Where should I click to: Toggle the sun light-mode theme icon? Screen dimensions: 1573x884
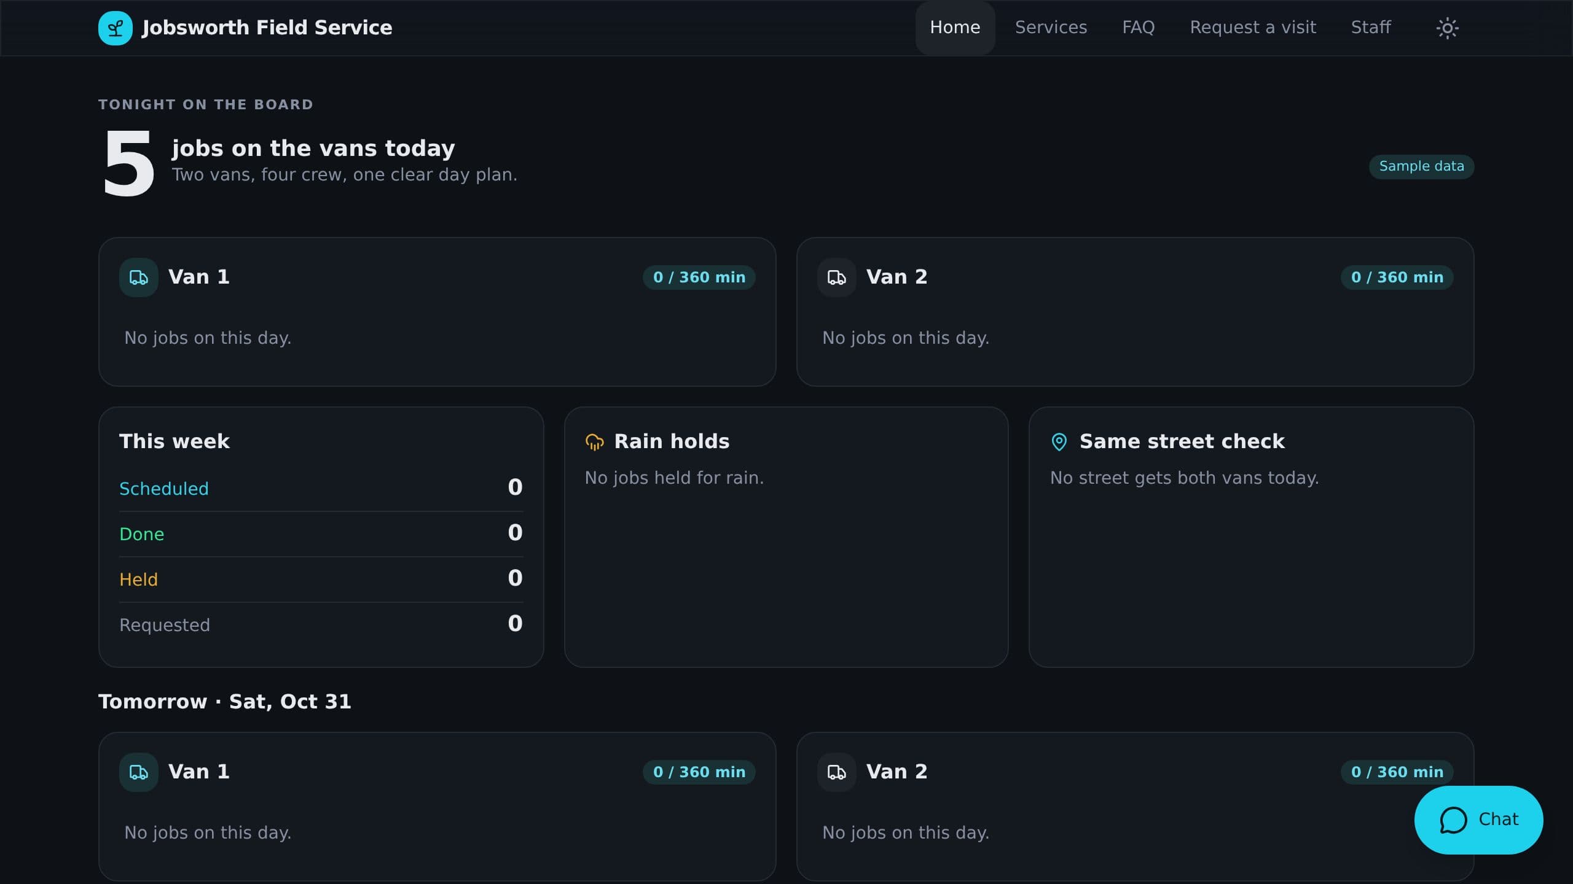tap(1447, 28)
